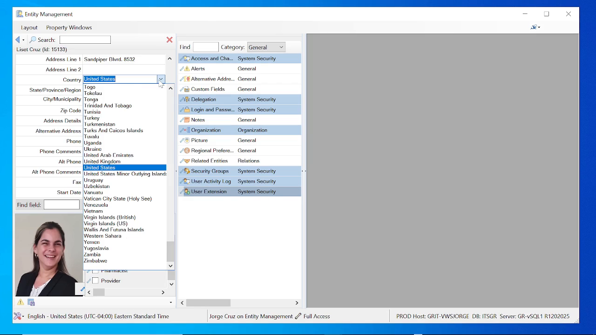Select Western Sahara option

coord(102,236)
